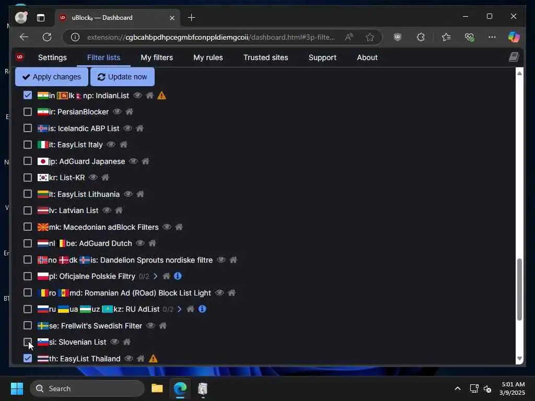Image resolution: width=535 pixels, height=401 pixels.
Task: Open the About tab
Action: (x=367, y=57)
